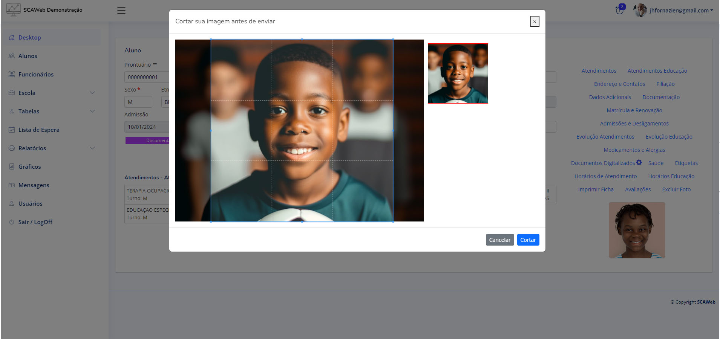720x339 pixels.
Task: Click the Sair / LogOff power icon
Action: (x=12, y=222)
